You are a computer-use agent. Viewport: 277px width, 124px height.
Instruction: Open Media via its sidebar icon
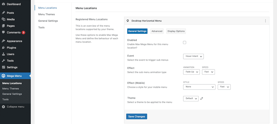coord(3,19)
